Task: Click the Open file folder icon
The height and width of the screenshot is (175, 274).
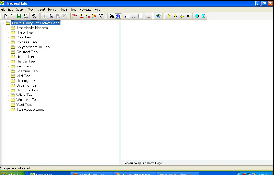Action: tap(12, 16)
